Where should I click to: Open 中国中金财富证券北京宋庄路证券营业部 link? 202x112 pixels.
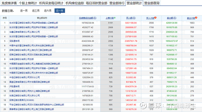pos(32,46)
